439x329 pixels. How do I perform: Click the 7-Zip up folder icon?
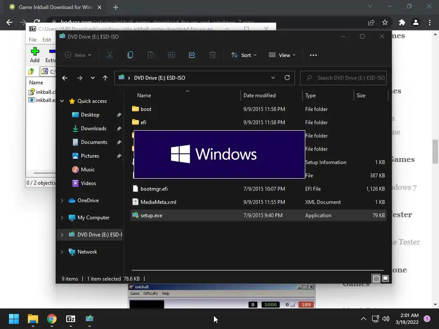pyautogui.click(x=31, y=72)
